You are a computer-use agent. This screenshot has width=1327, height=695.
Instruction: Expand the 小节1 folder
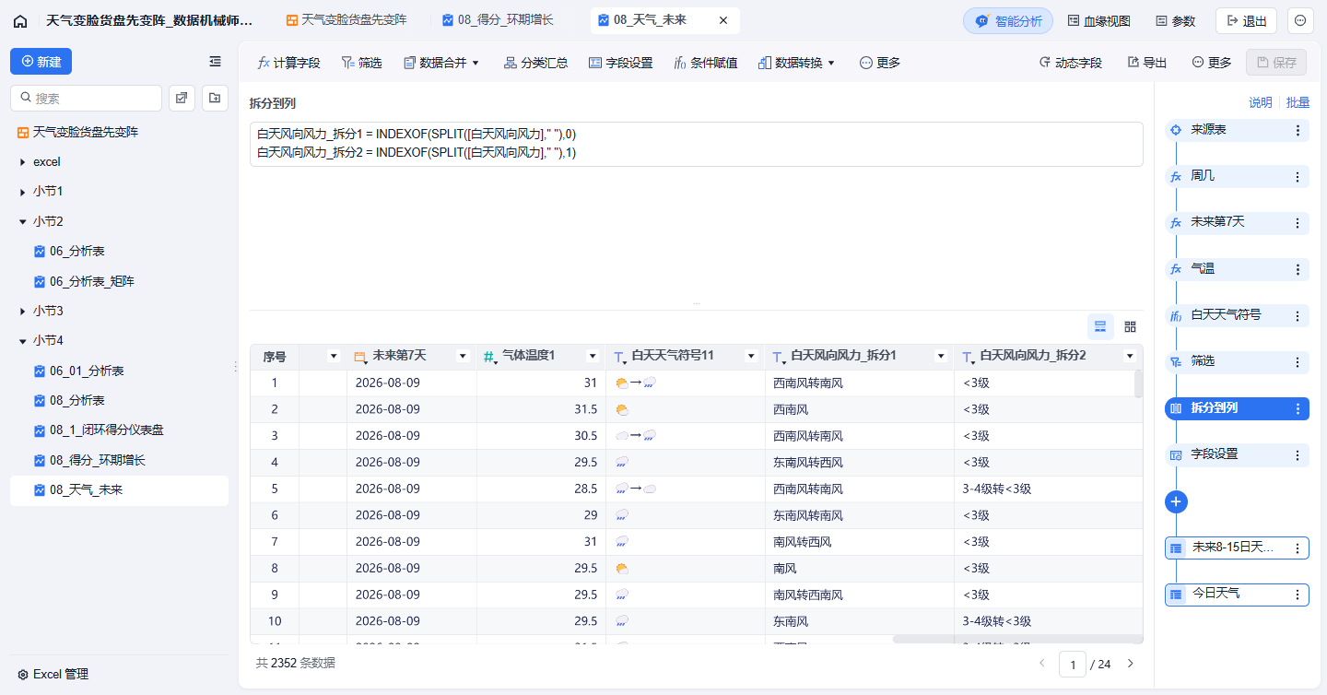tap(22, 192)
